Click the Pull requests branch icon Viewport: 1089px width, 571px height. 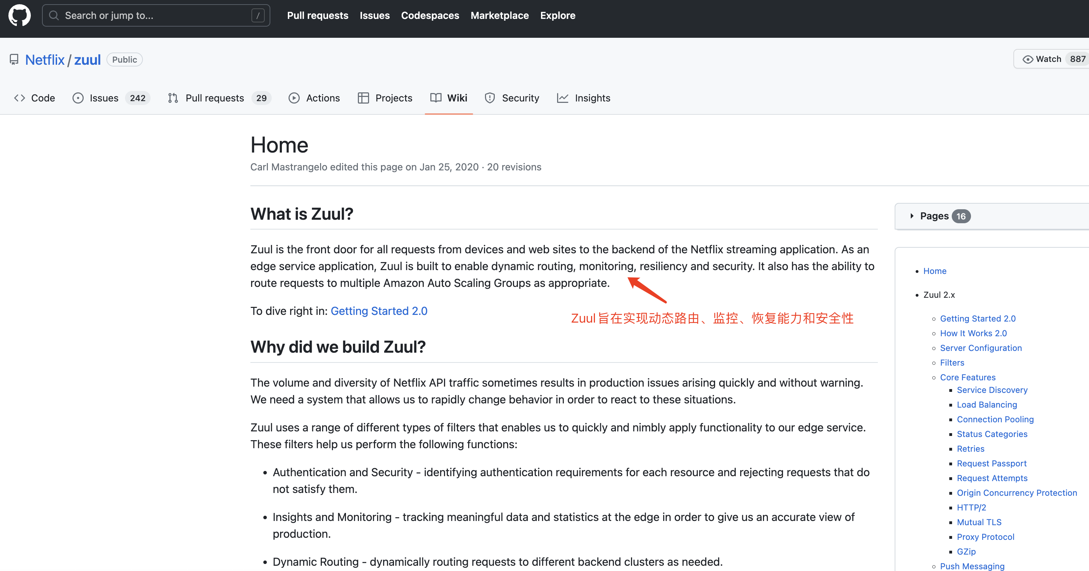click(x=173, y=98)
